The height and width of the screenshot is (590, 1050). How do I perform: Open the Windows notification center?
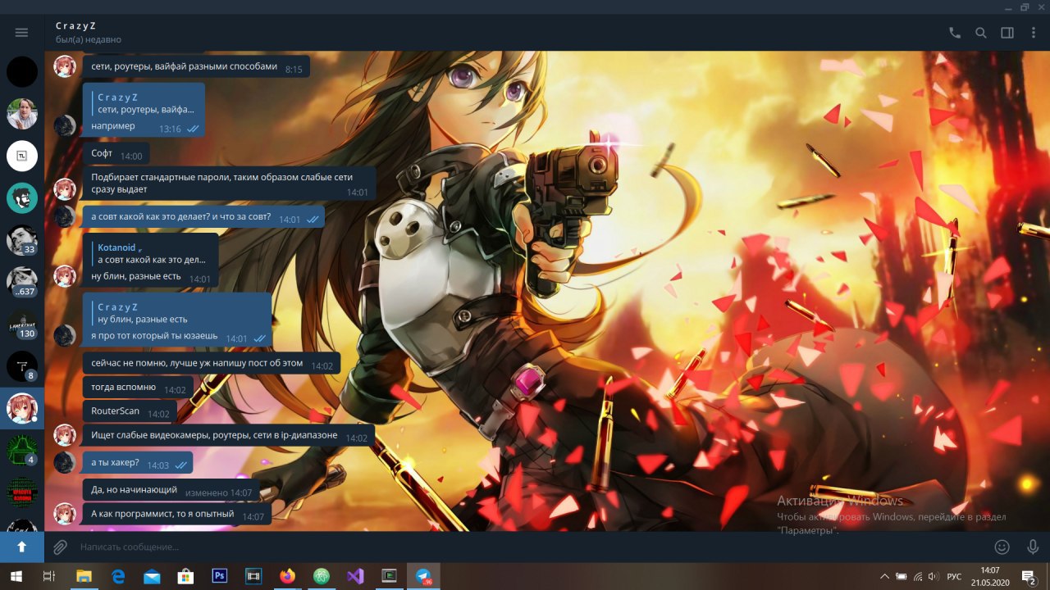pos(1029,576)
